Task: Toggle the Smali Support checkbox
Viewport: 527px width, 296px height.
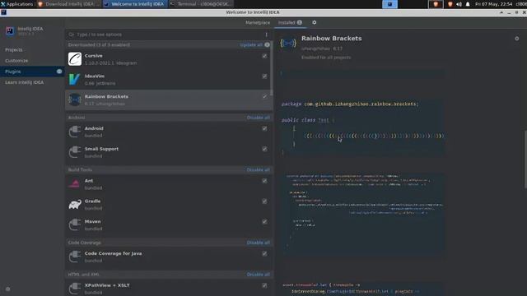Action: (264, 149)
